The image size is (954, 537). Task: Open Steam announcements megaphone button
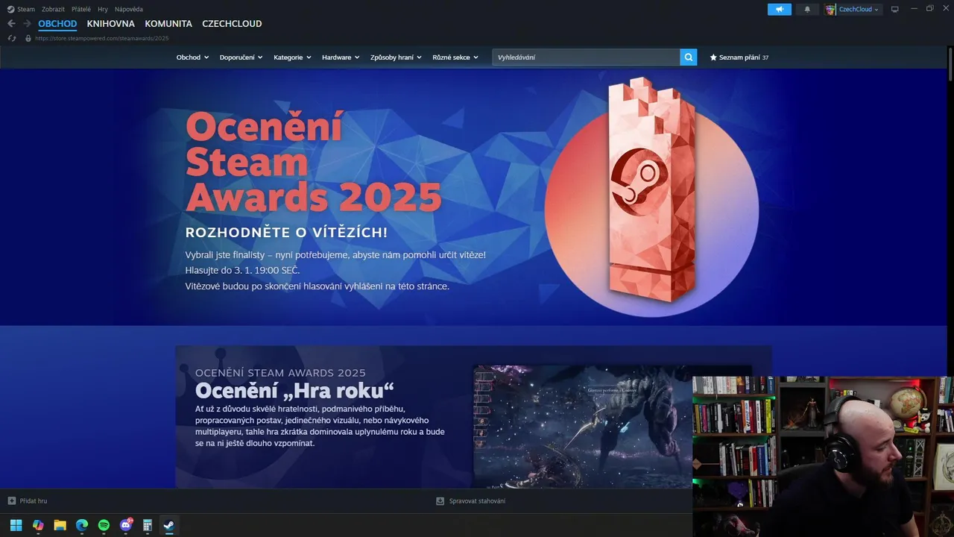tap(780, 10)
